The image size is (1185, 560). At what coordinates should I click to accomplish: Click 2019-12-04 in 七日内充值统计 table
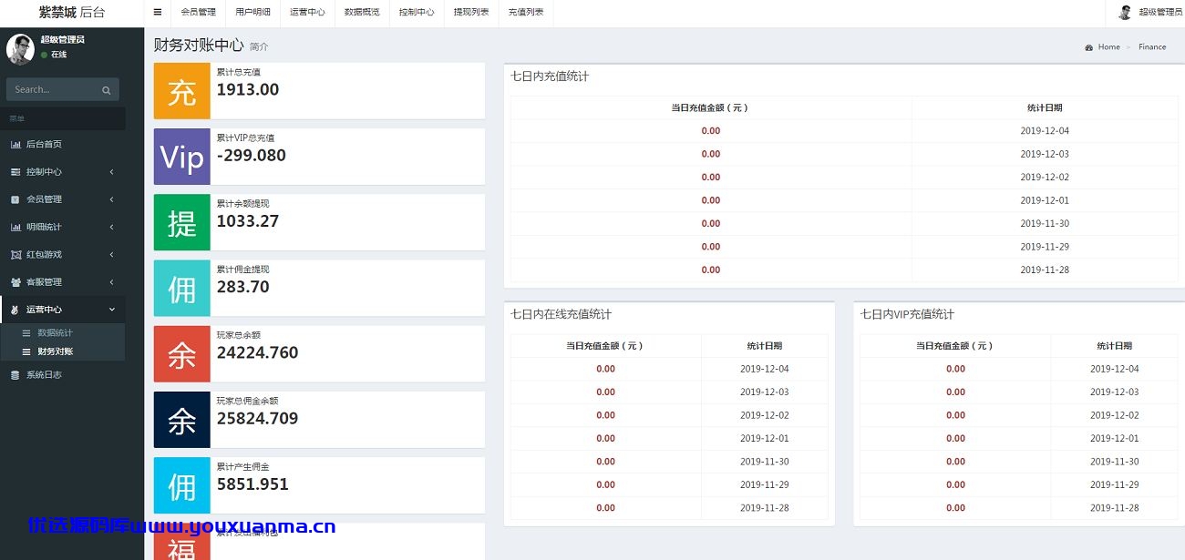1045,131
